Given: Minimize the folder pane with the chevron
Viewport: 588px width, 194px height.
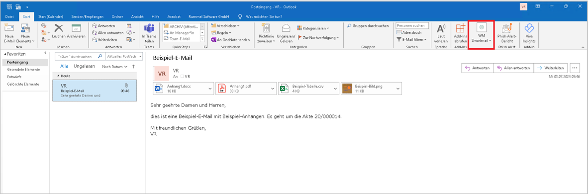Looking at the screenshot, I should click(x=45, y=53).
